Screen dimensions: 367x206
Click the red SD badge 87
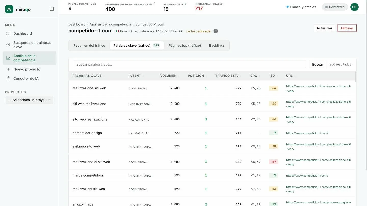coord(274,162)
